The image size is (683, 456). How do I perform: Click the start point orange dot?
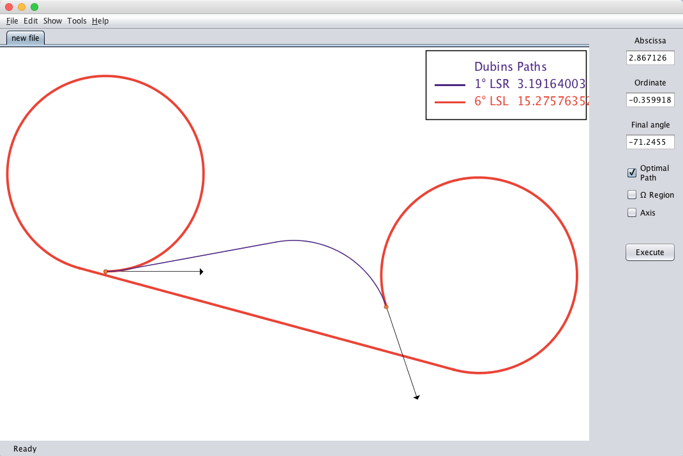click(x=105, y=272)
